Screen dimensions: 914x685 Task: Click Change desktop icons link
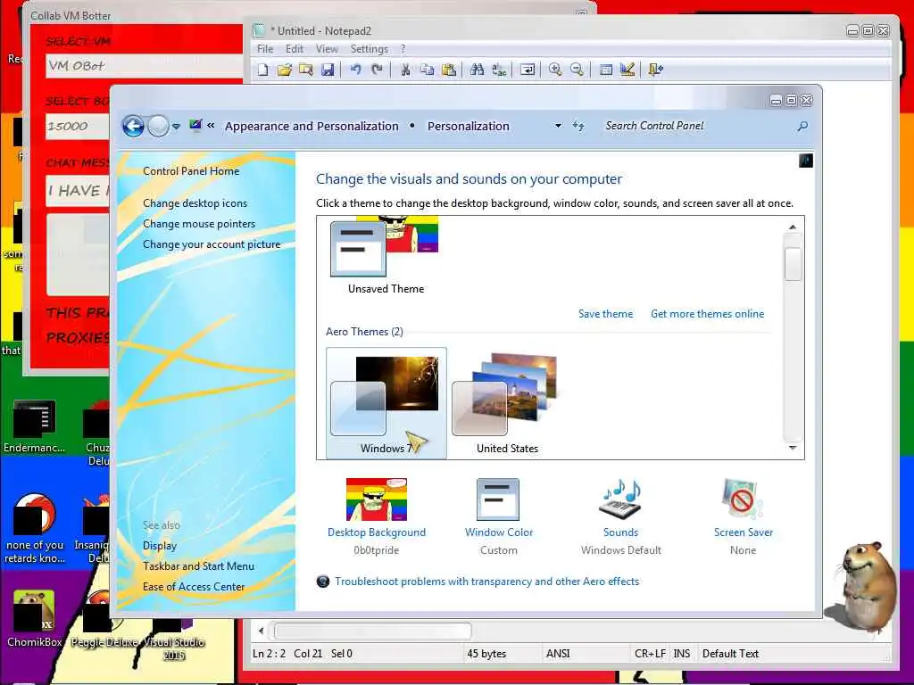pyautogui.click(x=195, y=203)
